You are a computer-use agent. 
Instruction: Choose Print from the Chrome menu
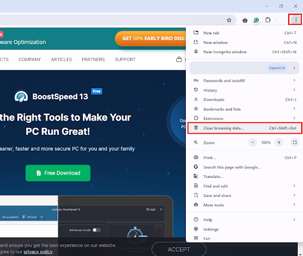244,158
